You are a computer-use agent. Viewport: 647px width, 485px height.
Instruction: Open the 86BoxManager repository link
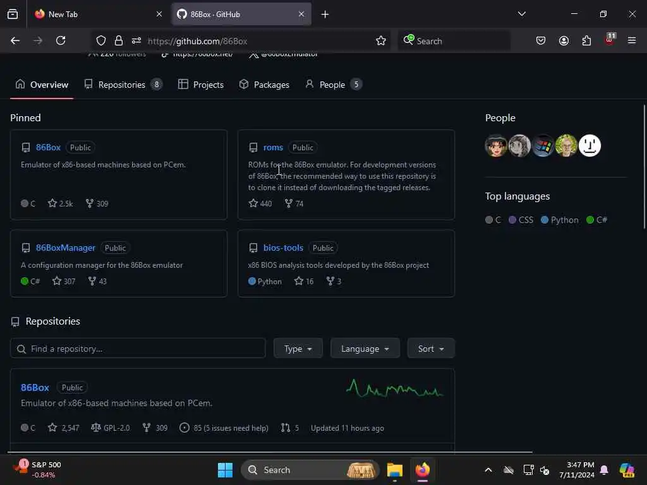pos(66,248)
